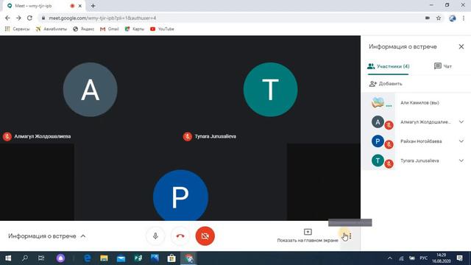Open the Chrome profile avatar
471x265 pixels.
[453, 18]
